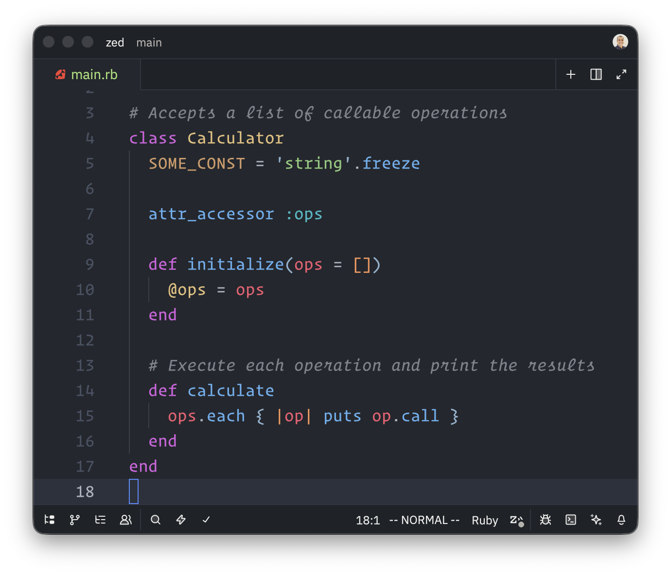Image resolution: width=671 pixels, height=575 pixels.
Task: Click the lightning bolt icon
Action: click(181, 520)
